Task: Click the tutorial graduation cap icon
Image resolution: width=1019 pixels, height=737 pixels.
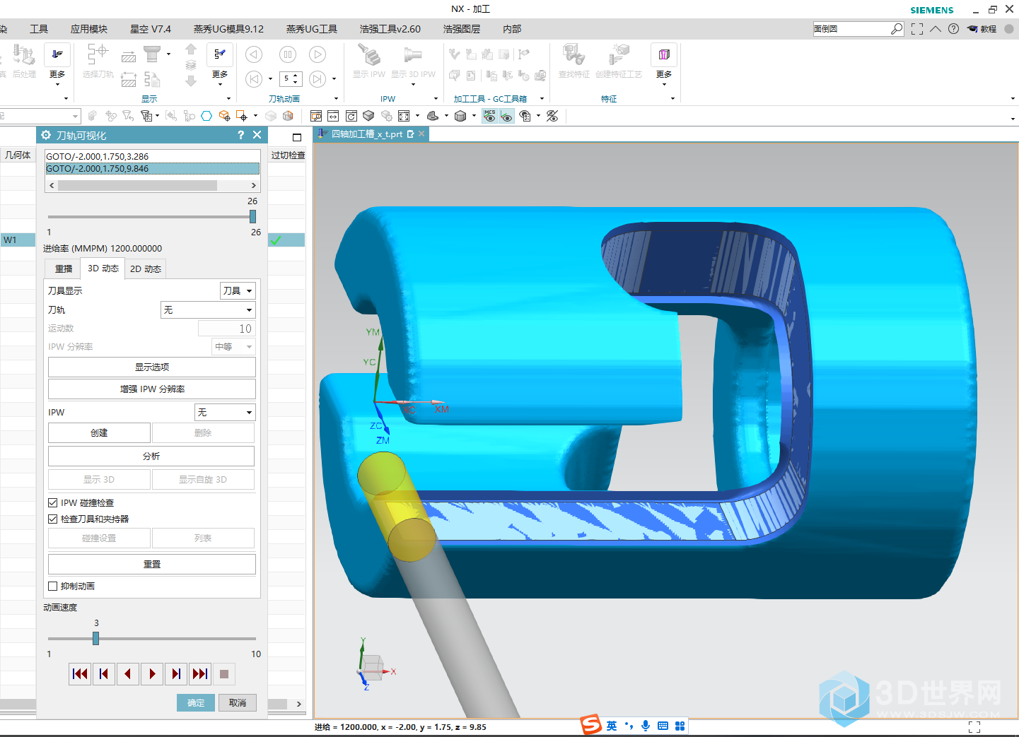Action: click(x=972, y=29)
